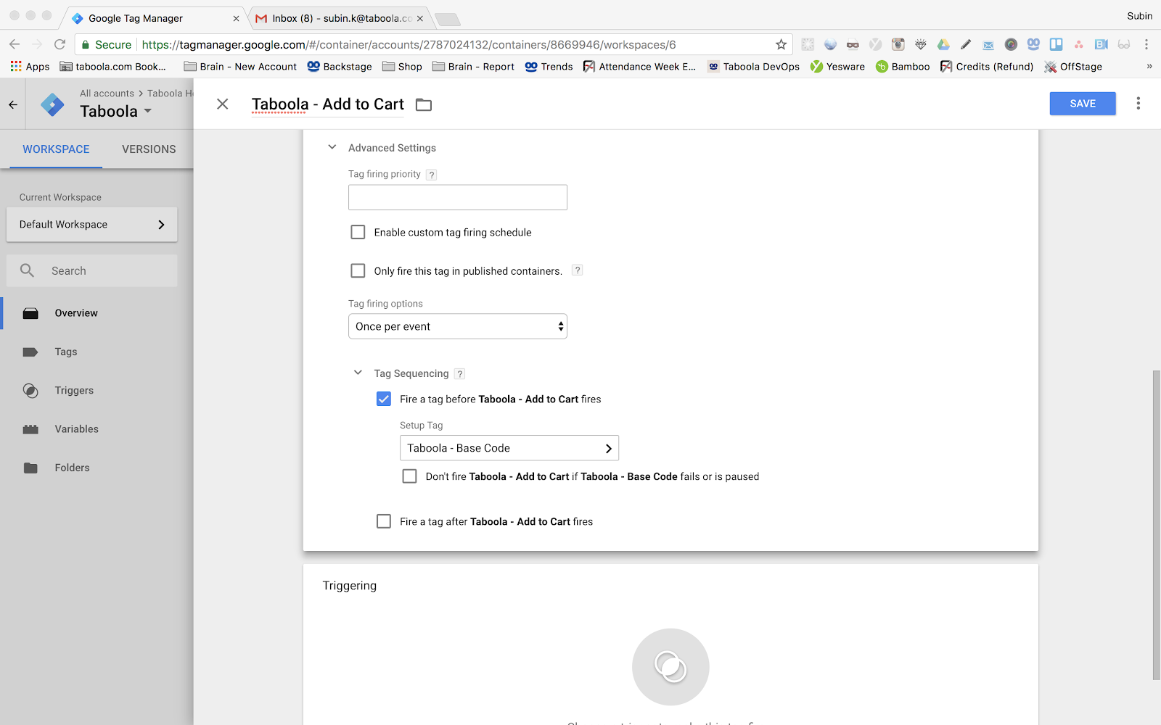The height and width of the screenshot is (725, 1161).
Task: Click the browser address bar URL
Action: click(x=409, y=45)
